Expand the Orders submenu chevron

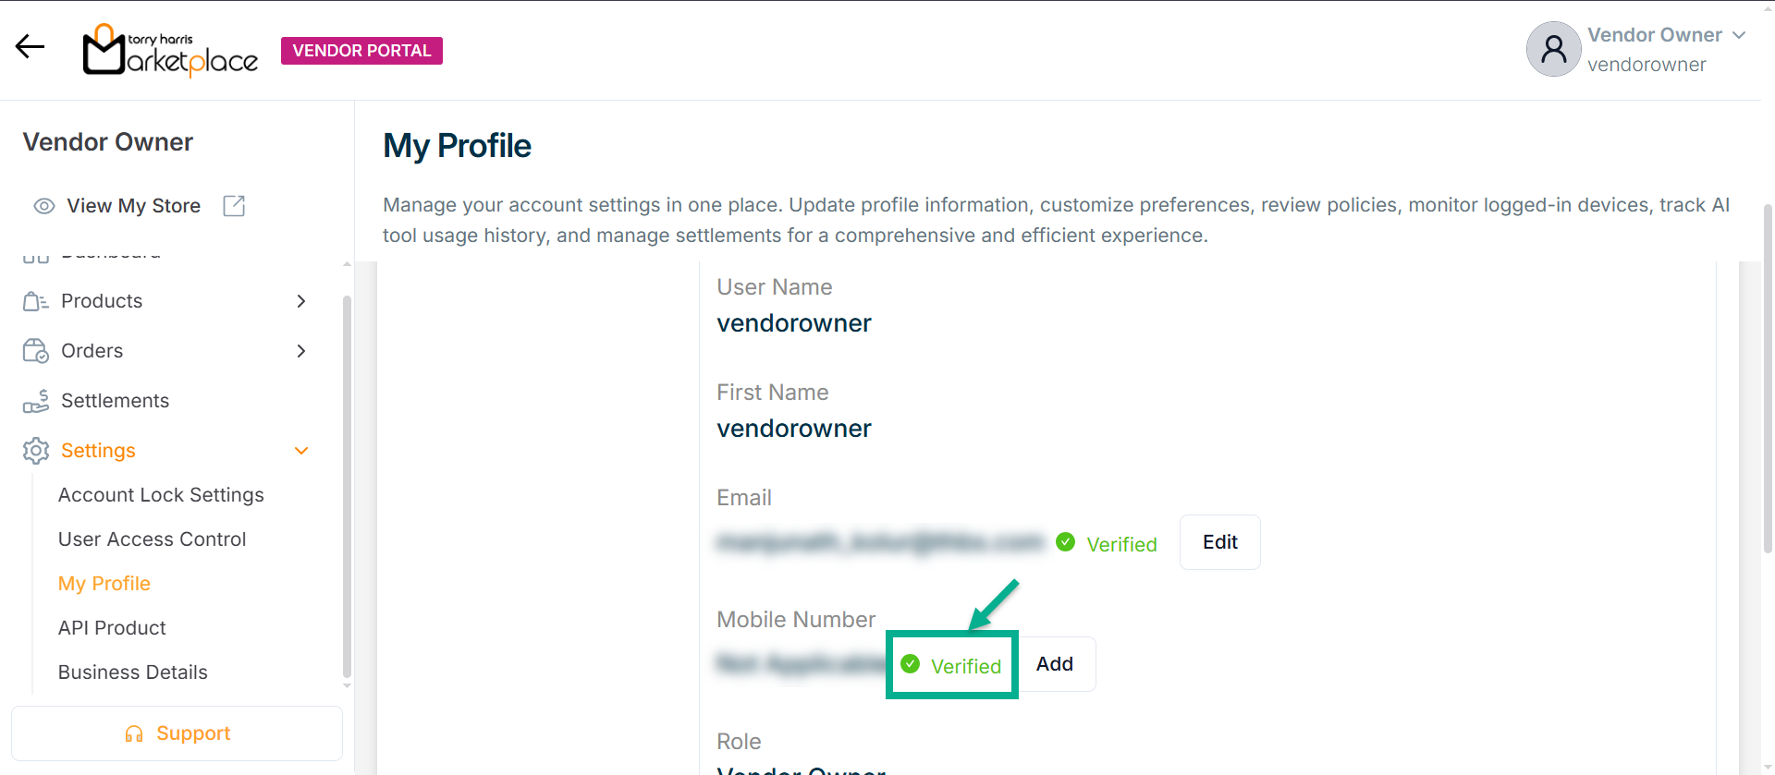click(301, 351)
